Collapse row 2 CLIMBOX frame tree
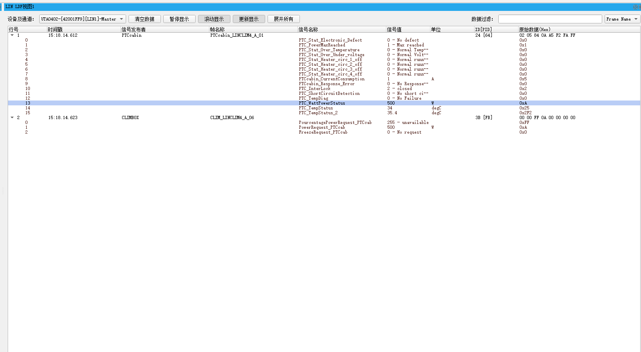Viewport: 641px width, 352px height. [x=12, y=117]
